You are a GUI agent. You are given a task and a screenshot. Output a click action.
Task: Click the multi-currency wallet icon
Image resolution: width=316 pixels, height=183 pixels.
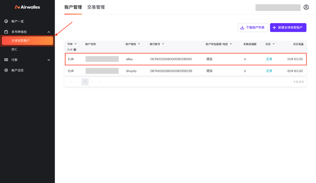pyautogui.click(x=6, y=32)
